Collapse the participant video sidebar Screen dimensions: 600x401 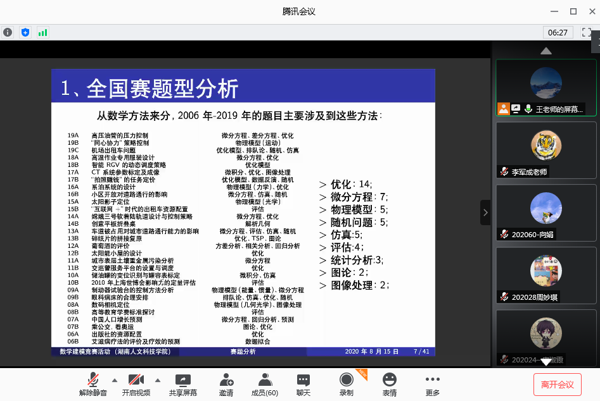[485, 213]
